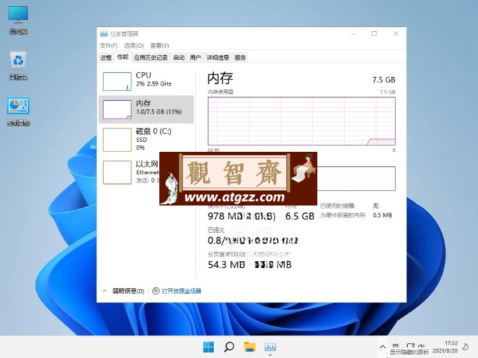Click the 6.5 GB available value
This screenshot has height=358, width=478.
299,216
